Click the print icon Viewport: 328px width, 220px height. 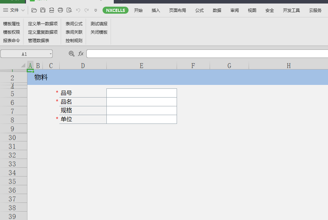pyautogui.click(x=60, y=10)
